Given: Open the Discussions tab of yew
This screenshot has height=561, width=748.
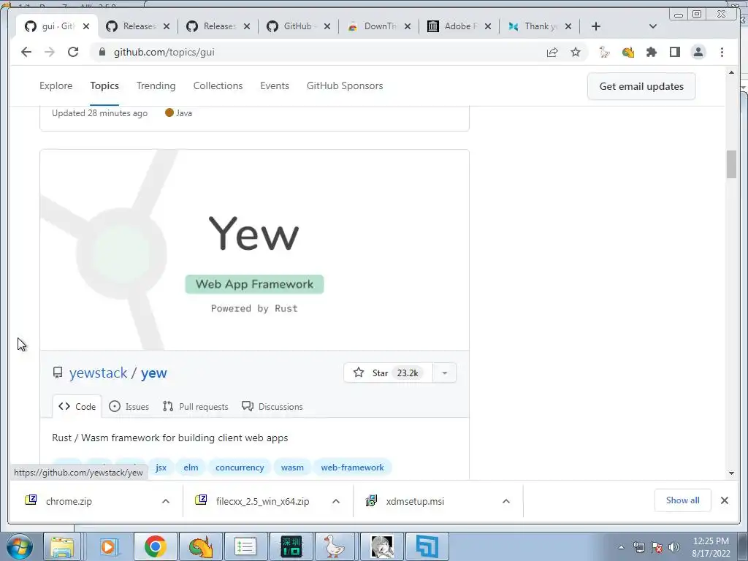Looking at the screenshot, I should click(272, 406).
